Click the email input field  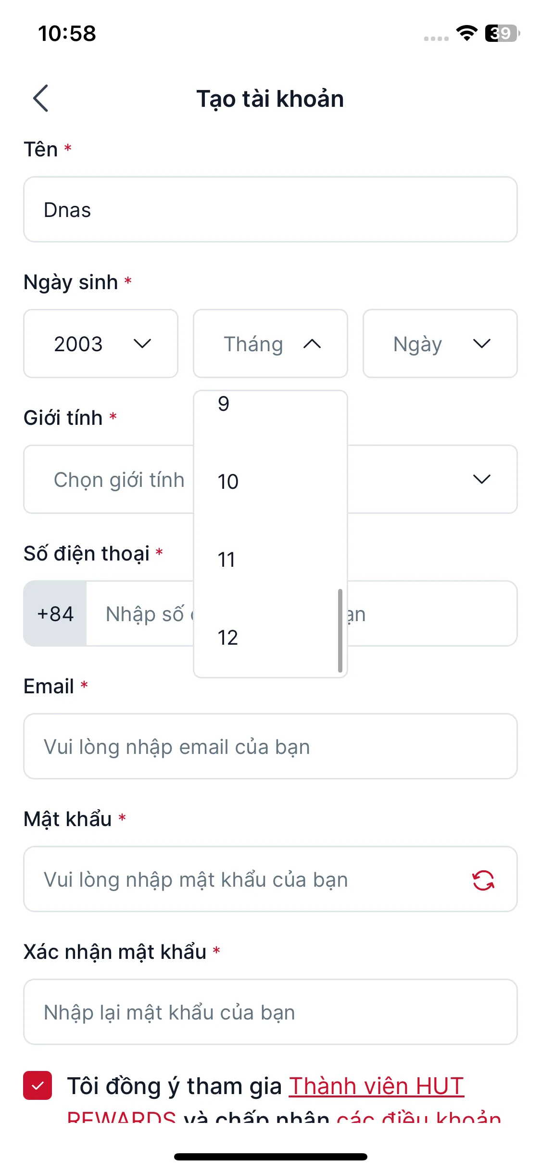(x=270, y=747)
